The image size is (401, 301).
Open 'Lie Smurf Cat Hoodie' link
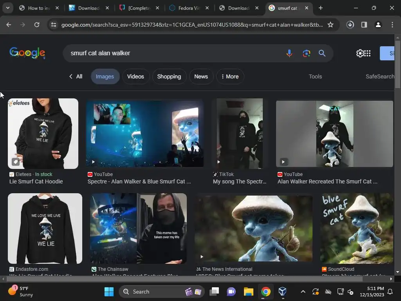click(x=36, y=181)
